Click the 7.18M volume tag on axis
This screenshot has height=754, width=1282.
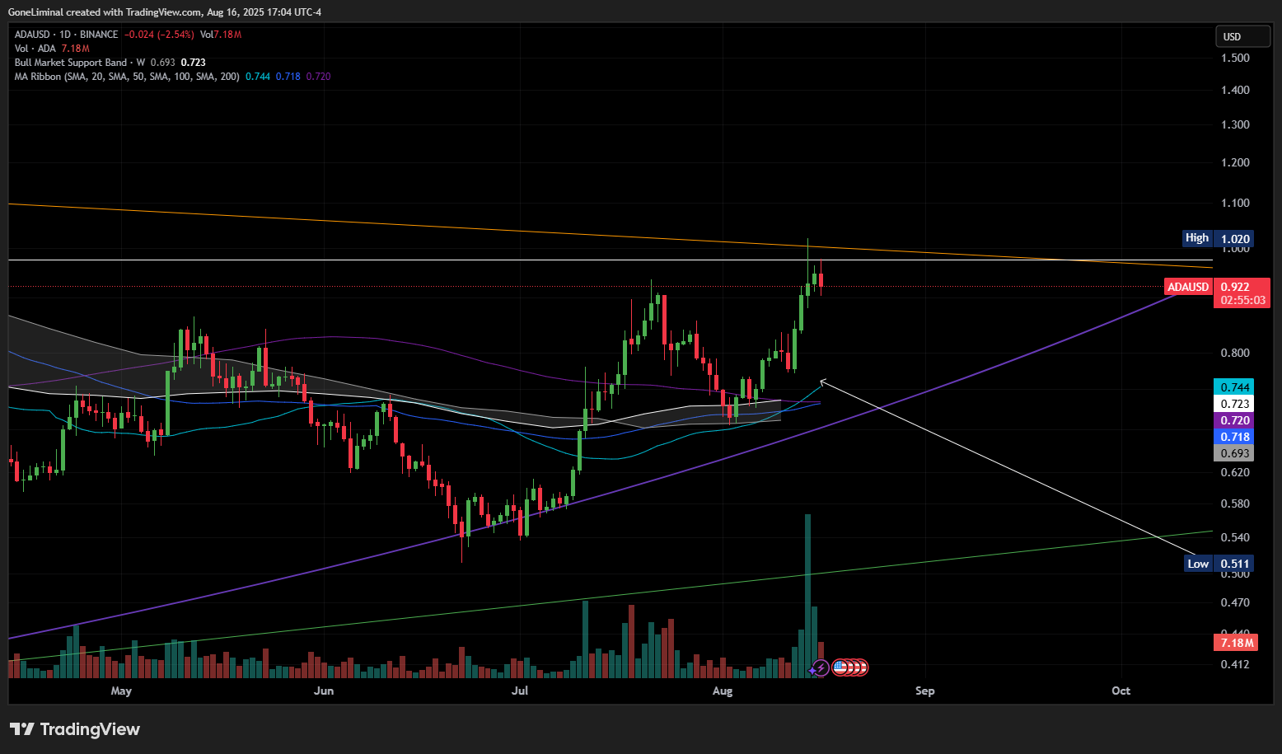tap(1236, 643)
